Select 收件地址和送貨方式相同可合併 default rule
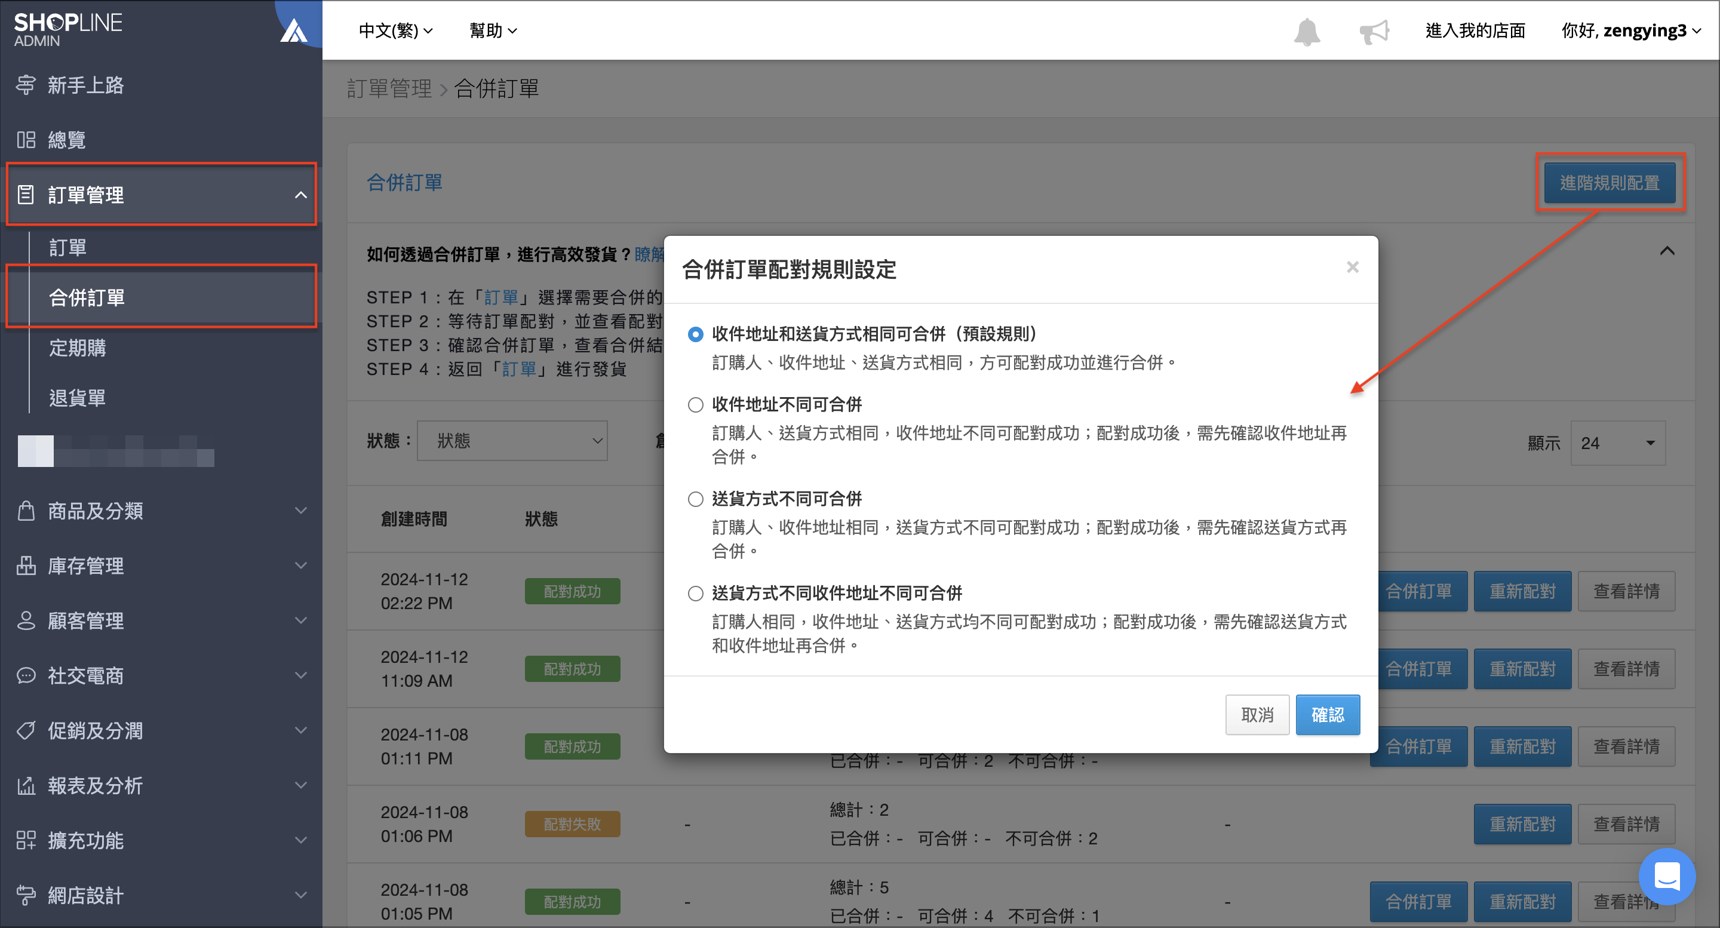 tap(695, 334)
